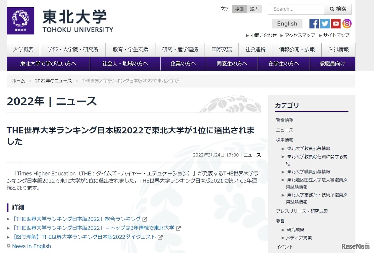Click the current-page breadcrumb THE世界大学ランキング日本版2022で東北大学が…

coord(132,81)
